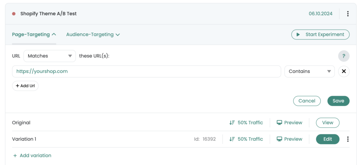Save the page-targeting settings
This screenshot has width=362, height=165.
pos(338,101)
